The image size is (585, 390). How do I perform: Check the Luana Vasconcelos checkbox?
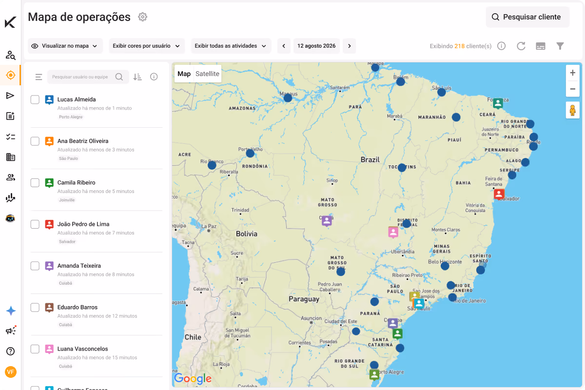click(35, 349)
